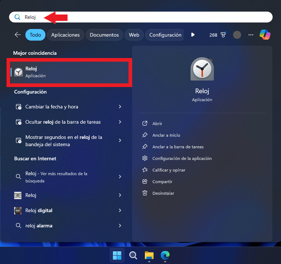Pin Reloj with Anclar a Inicio
The width and height of the screenshot is (281, 264).
166,135
